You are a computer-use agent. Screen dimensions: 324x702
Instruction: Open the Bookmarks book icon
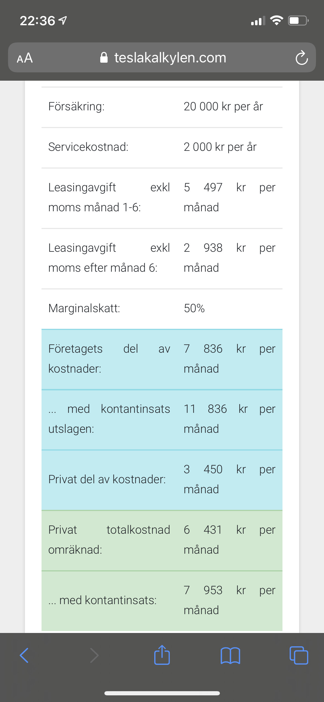230,655
